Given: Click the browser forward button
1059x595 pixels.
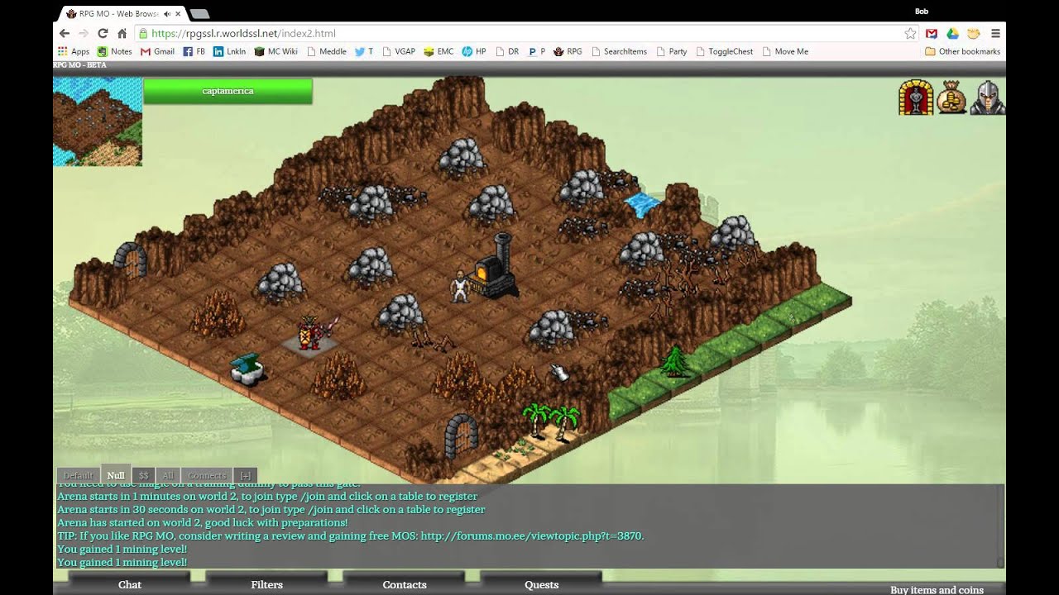Looking at the screenshot, I should 84,33.
